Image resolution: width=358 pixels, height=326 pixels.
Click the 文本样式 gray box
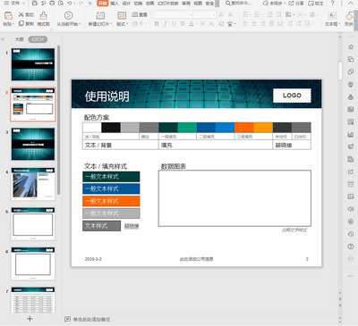(102, 226)
